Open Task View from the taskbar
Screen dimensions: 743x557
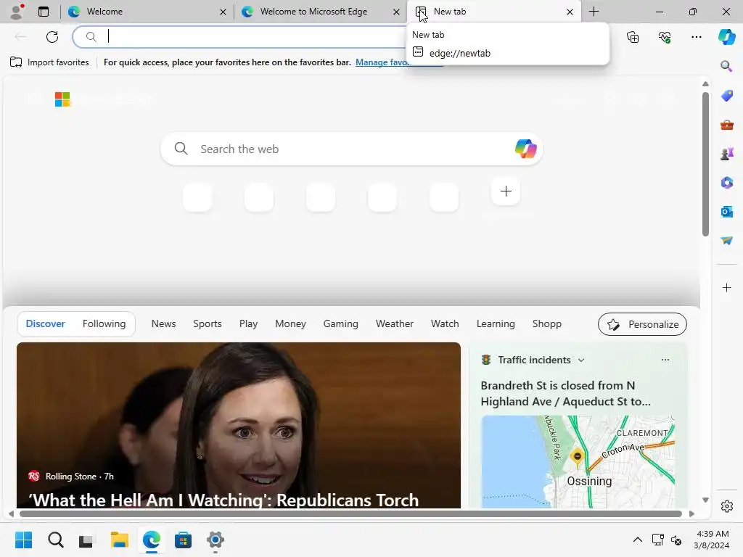tap(86, 540)
